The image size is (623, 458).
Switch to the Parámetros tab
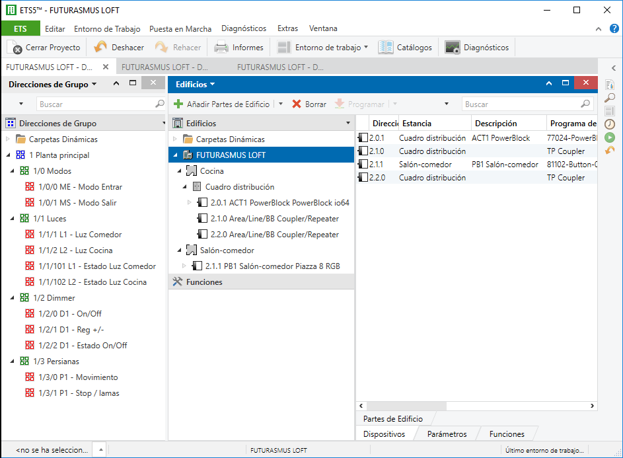coord(447,434)
